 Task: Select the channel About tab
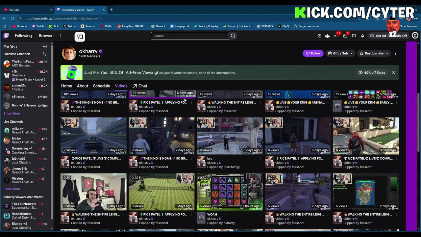pyautogui.click(x=83, y=86)
